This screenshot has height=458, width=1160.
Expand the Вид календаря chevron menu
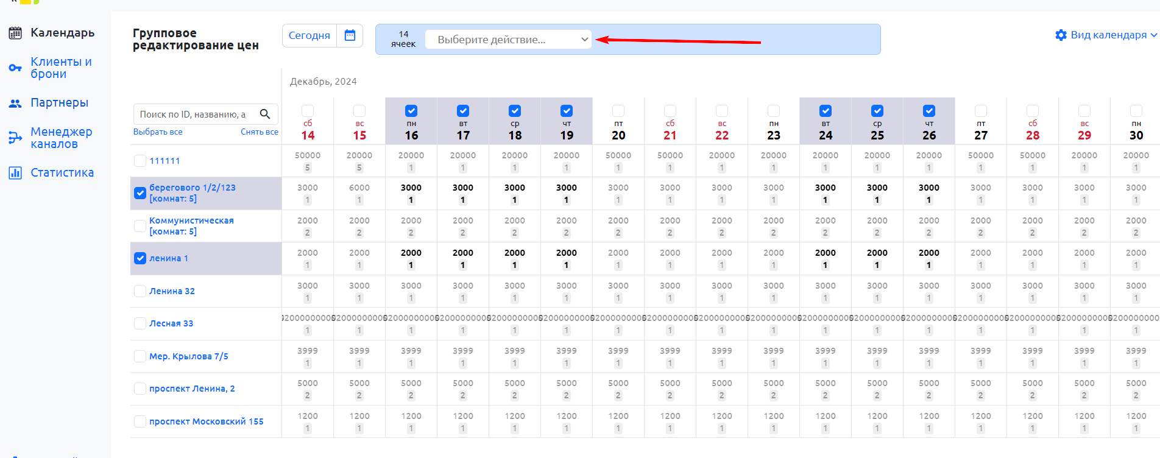pyautogui.click(x=1153, y=35)
